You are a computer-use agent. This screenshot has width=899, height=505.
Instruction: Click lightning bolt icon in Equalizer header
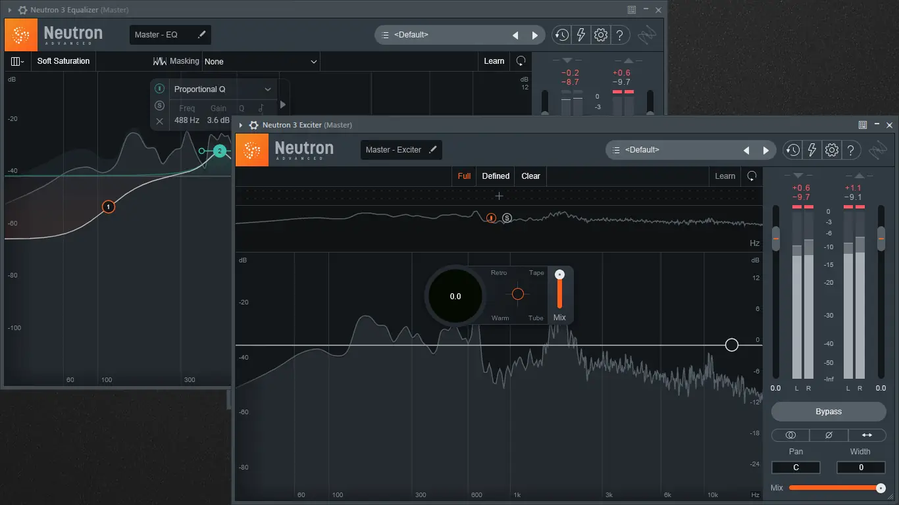click(581, 35)
